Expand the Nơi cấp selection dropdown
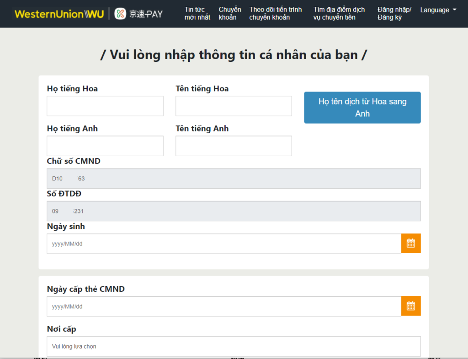Viewport: 468px width, 359px height. [234, 347]
